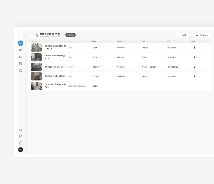Click the Out 2 port cell
The width and height of the screenshot is (214, 184).
click(x=95, y=86)
